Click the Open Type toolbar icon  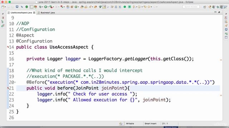click(82, 7)
